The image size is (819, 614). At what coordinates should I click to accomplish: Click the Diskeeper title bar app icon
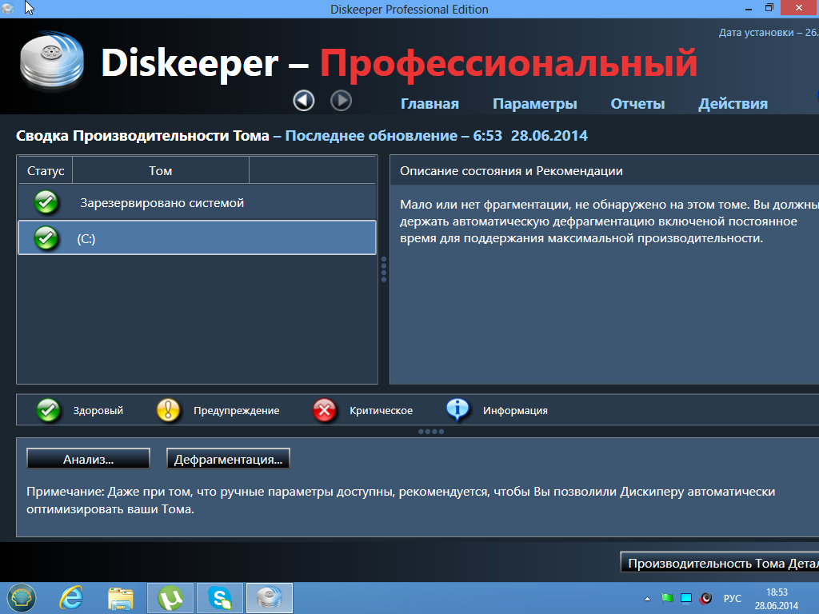tap(8, 8)
